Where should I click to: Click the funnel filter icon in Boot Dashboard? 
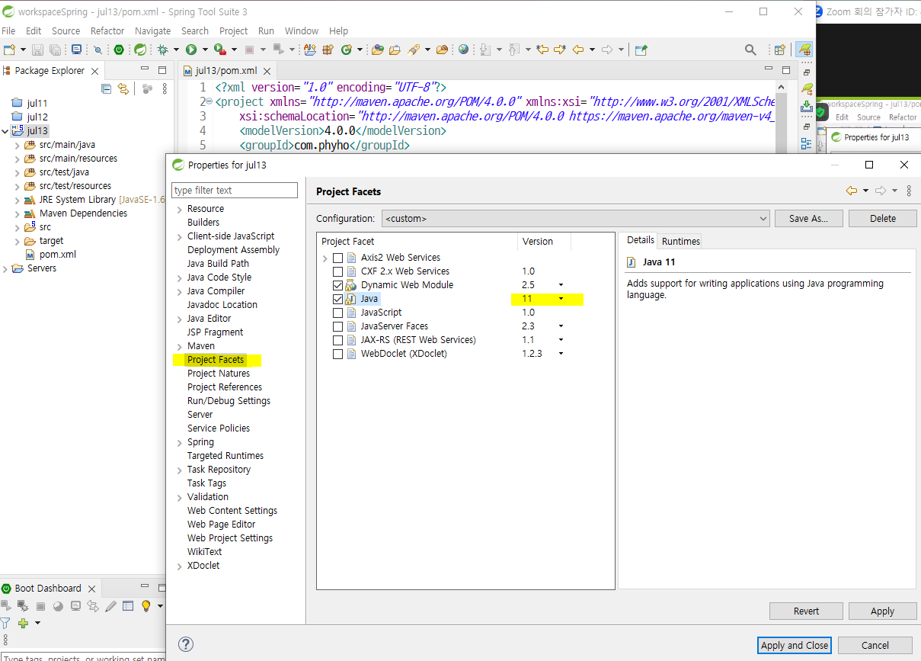(x=5, y=623)
